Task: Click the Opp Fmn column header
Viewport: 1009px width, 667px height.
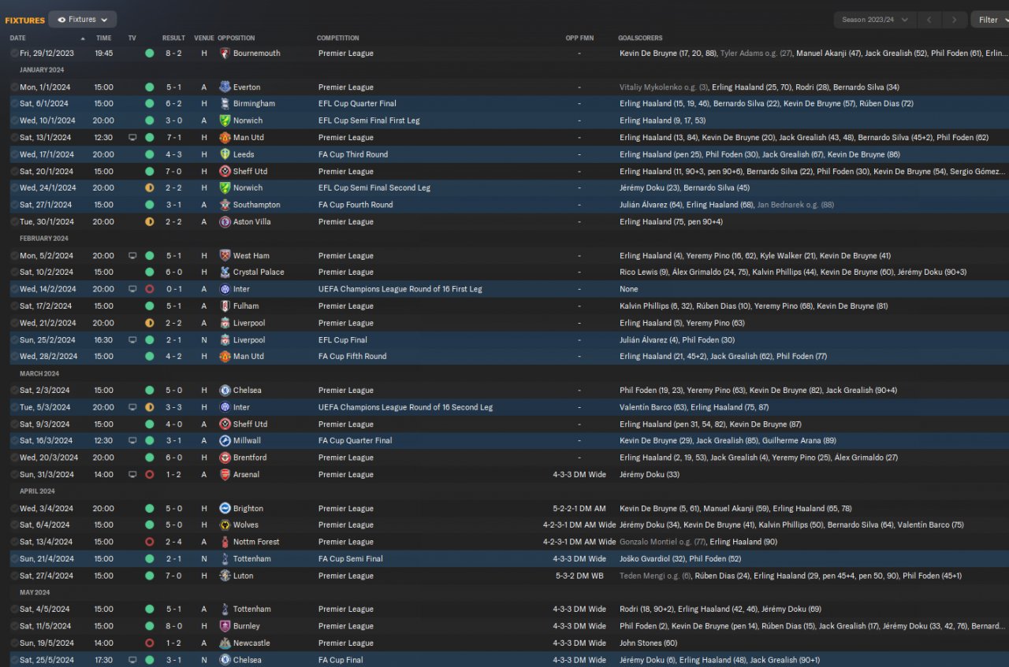Action: (579, 38)
